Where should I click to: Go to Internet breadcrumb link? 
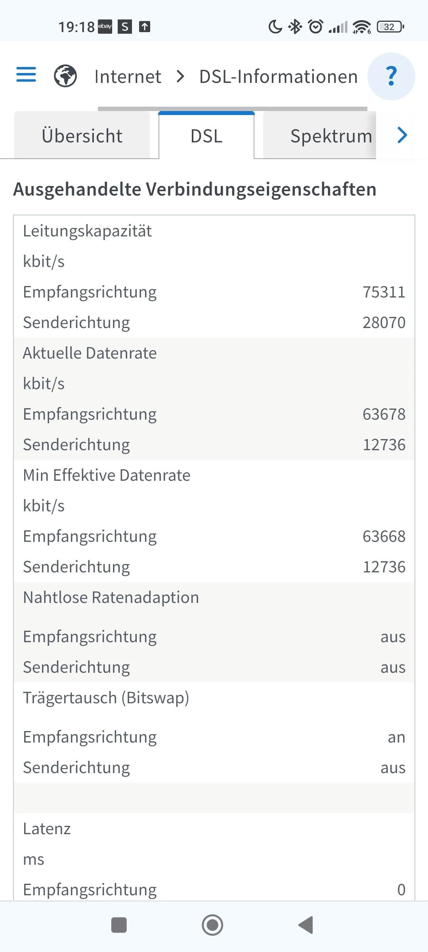(128, 76)
